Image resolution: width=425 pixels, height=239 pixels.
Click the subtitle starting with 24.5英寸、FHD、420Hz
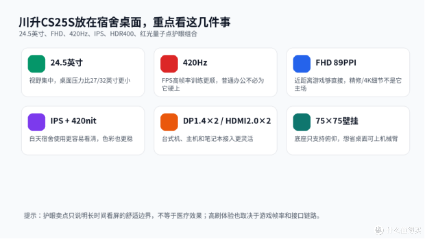[108, 34]
